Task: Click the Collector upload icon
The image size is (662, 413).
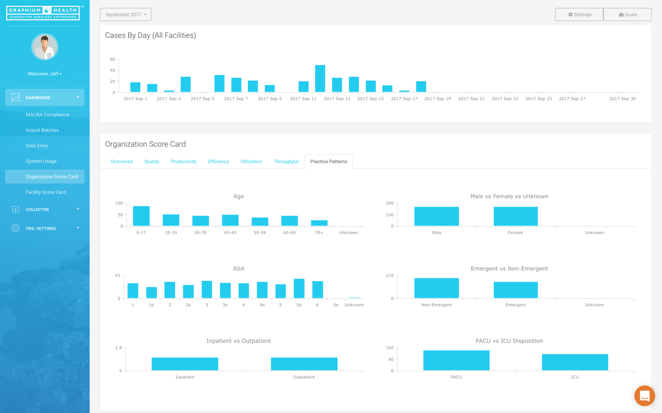Action: coord(16,210)
